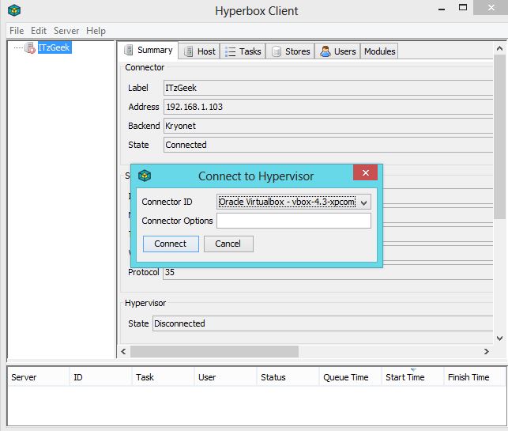This screenshot has height=431, width=508.
Task: Click the Hyperbox cube icon in title bar
Action: click(x=14, y=11)
